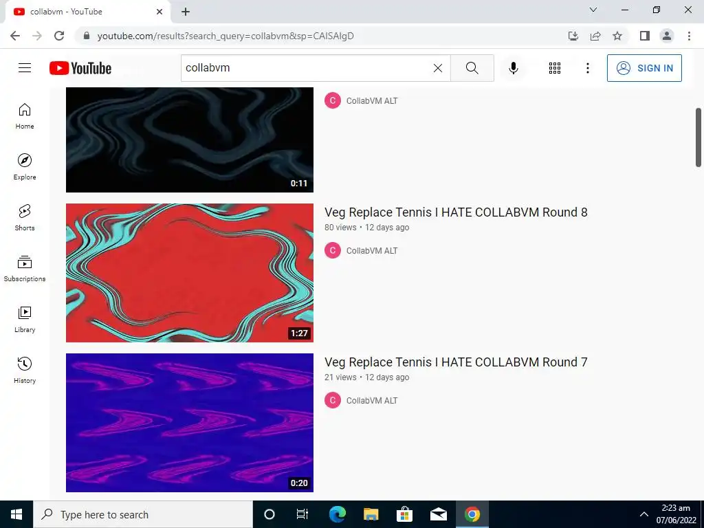
Task: Click channel avatar beside Round 8
Action: (x=333, y=250)
